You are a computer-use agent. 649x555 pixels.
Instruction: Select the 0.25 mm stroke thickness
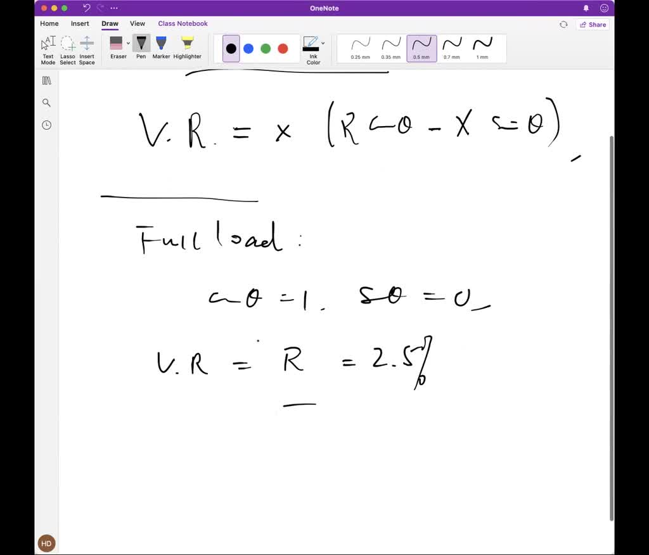pyautogui.click(x=359, y=48)
